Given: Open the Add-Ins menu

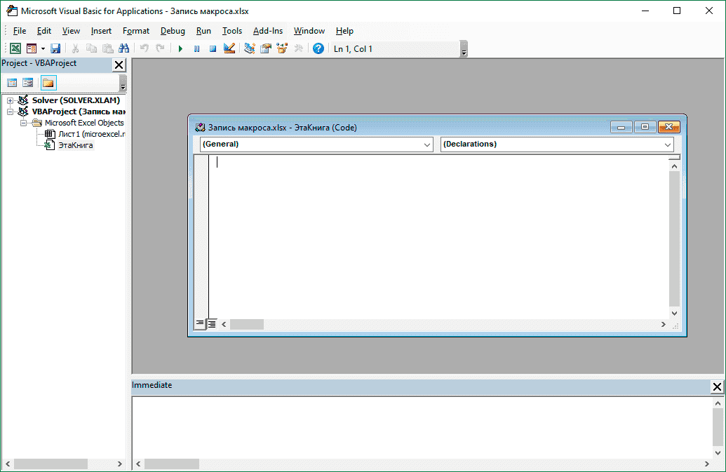Looking at the screenshot, I should click(x=267, y=31).
